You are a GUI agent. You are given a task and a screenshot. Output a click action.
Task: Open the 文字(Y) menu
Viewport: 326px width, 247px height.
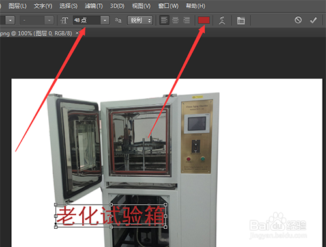pyautogui.click(x=43, y=6)
